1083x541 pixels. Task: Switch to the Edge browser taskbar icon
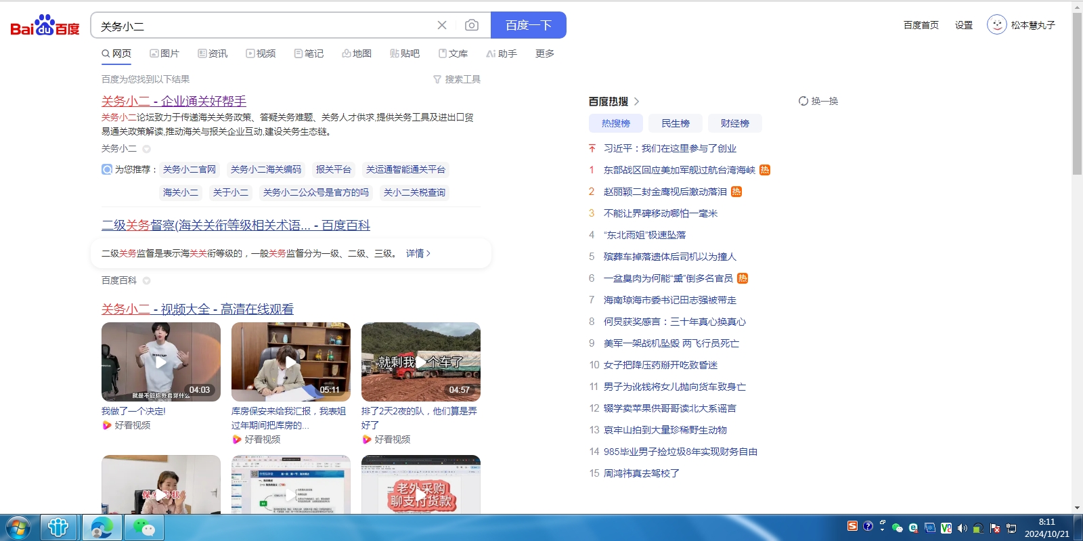(102, 528)
